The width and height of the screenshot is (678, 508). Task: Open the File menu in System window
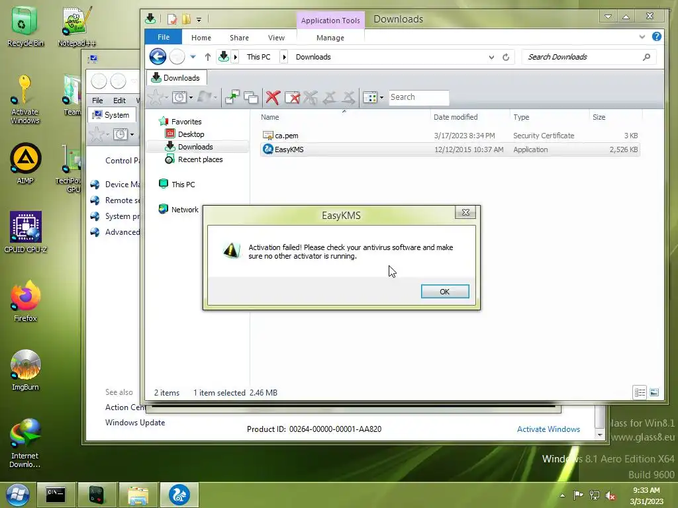(x=97, y=101)
